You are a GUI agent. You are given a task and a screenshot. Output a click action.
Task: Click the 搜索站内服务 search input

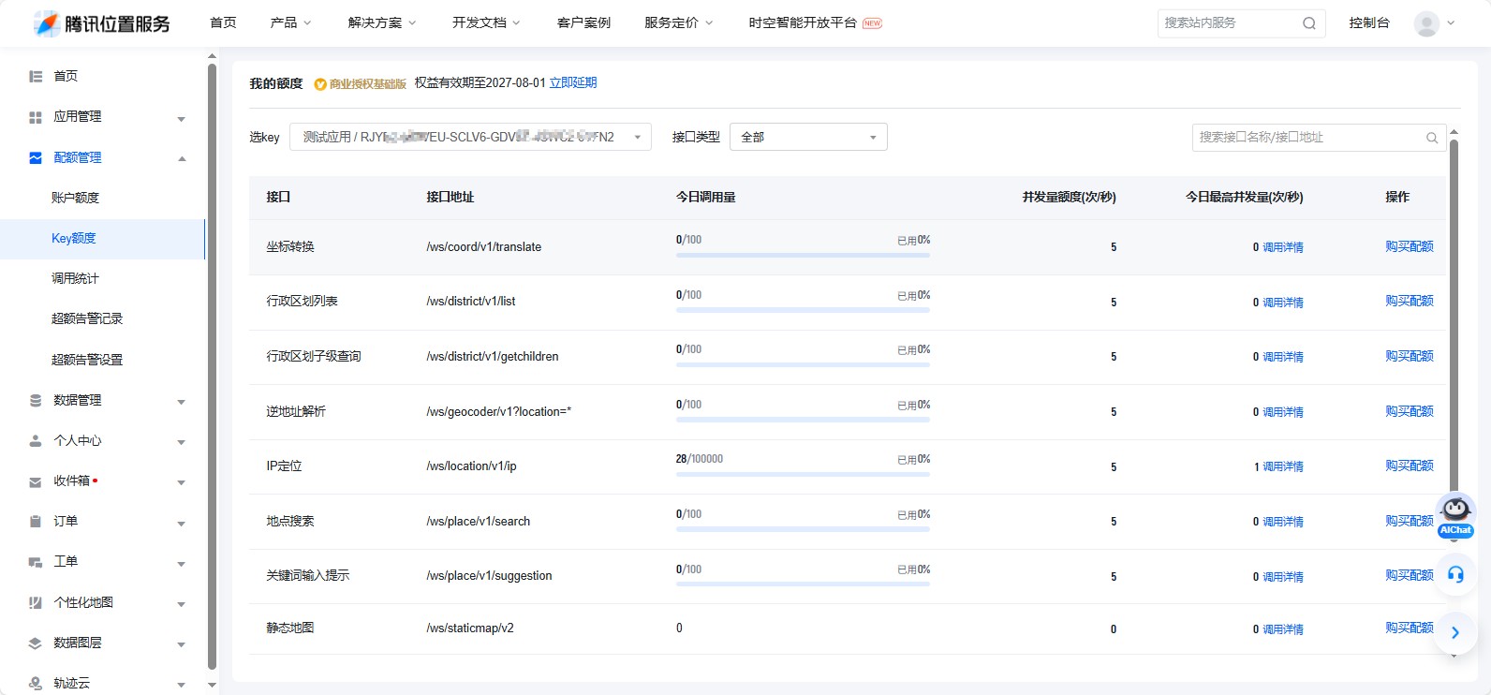click(1227, 23)
